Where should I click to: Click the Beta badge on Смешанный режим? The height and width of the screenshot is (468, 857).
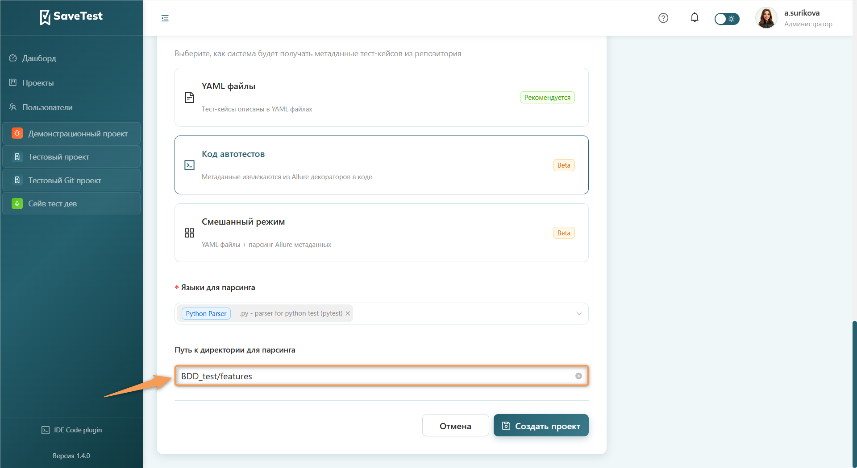564,233
